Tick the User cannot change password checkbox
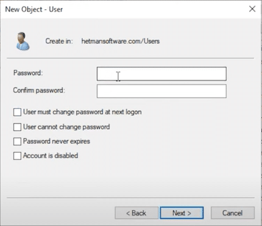 pos(17,127)
